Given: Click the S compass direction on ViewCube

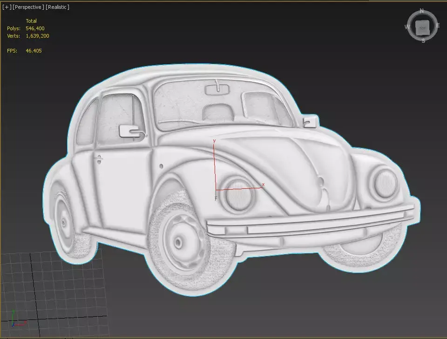Looking at the screenshot, I should 423,41.
